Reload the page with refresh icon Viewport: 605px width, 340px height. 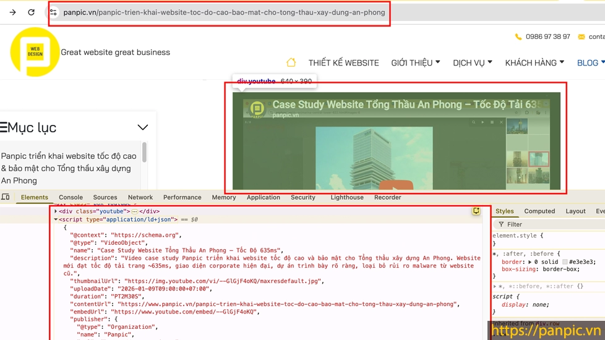click(32, 12)
